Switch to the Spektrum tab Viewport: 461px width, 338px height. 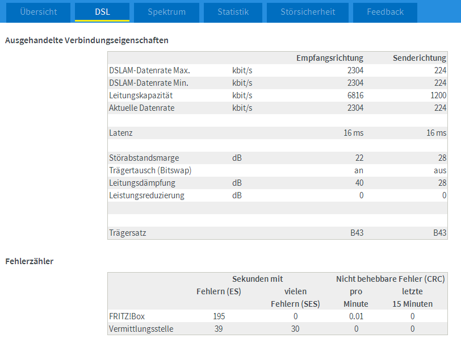(166, 12)
